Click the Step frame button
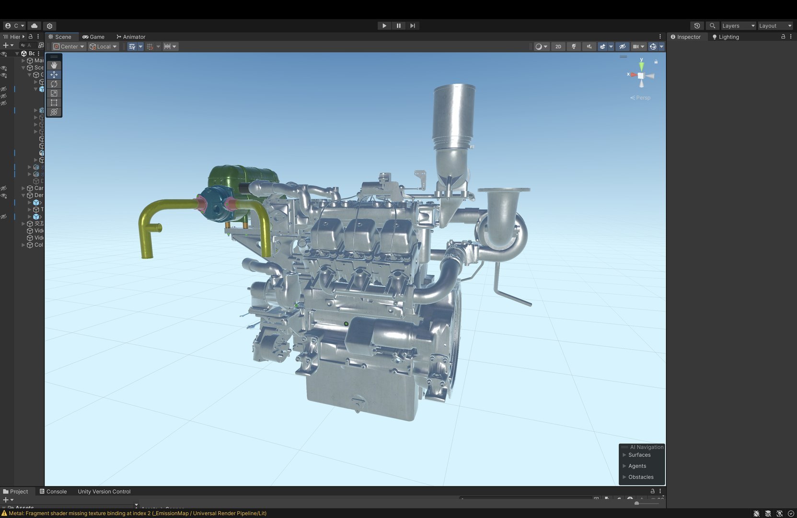 pos(413,26)
